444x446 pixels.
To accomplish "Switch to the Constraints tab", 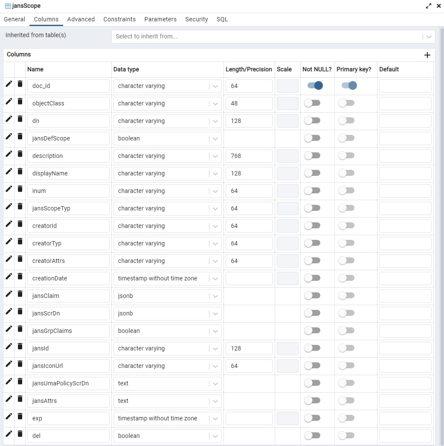I will tap(119, 19).
